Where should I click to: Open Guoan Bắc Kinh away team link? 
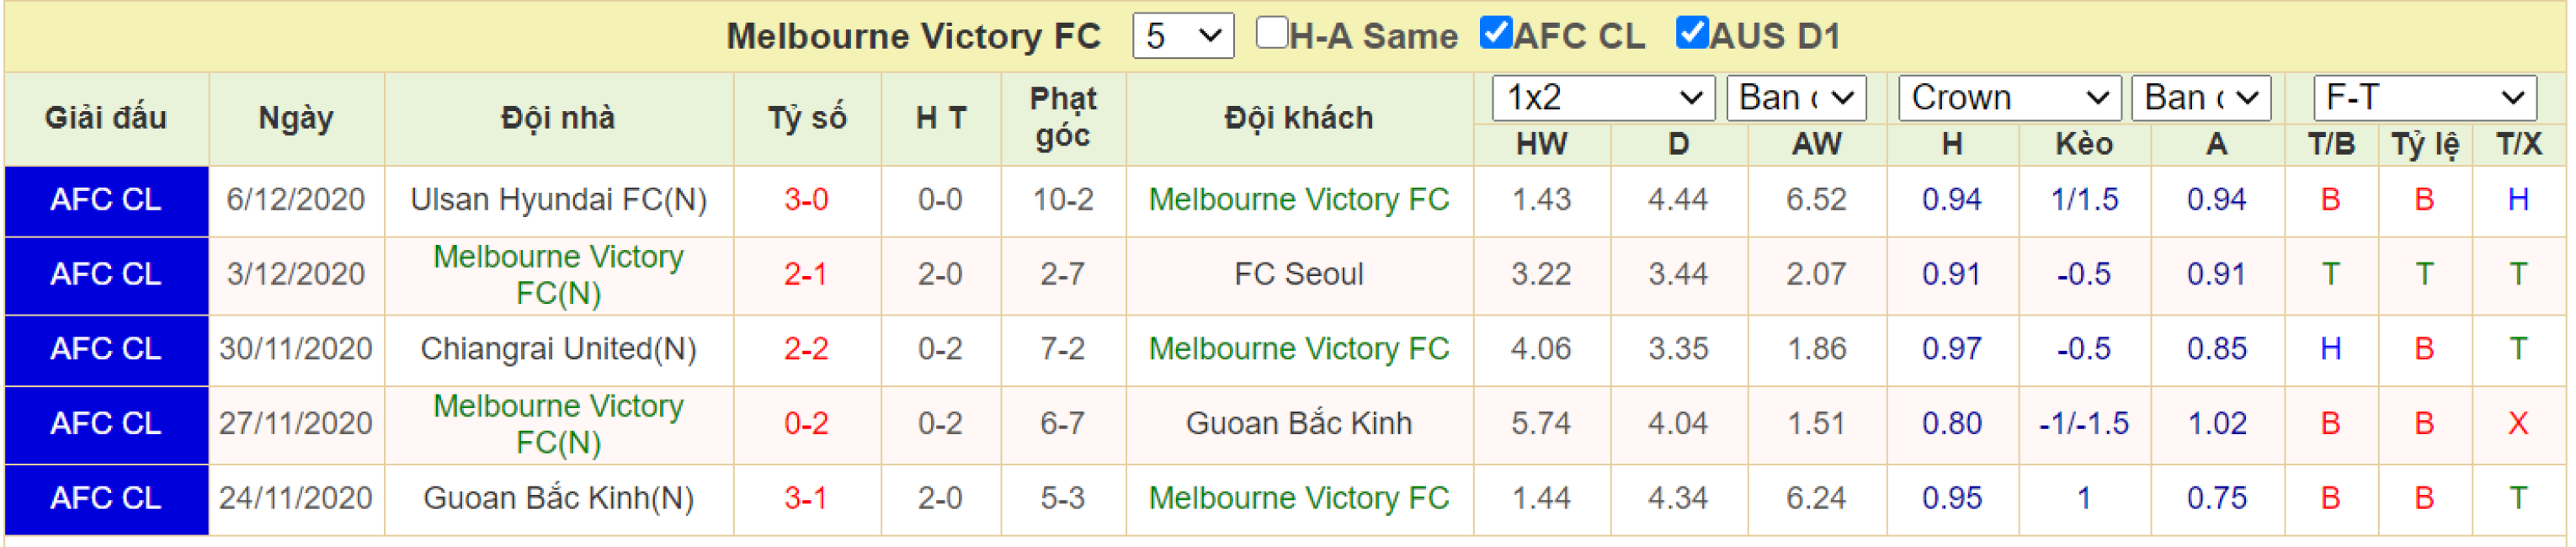click(x=1299, y=424)
